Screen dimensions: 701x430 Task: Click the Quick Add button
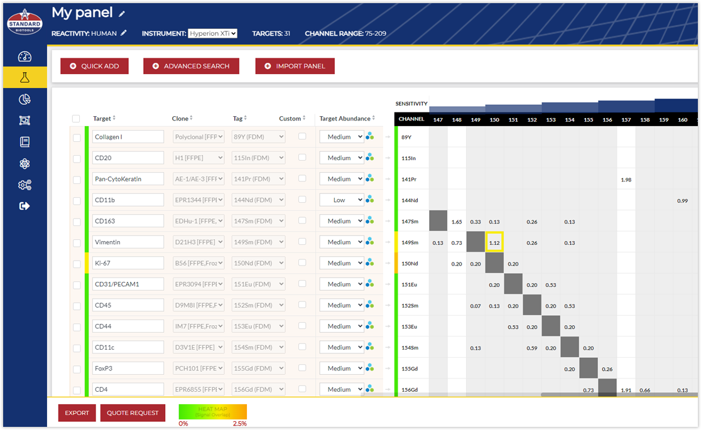[94, 66]
